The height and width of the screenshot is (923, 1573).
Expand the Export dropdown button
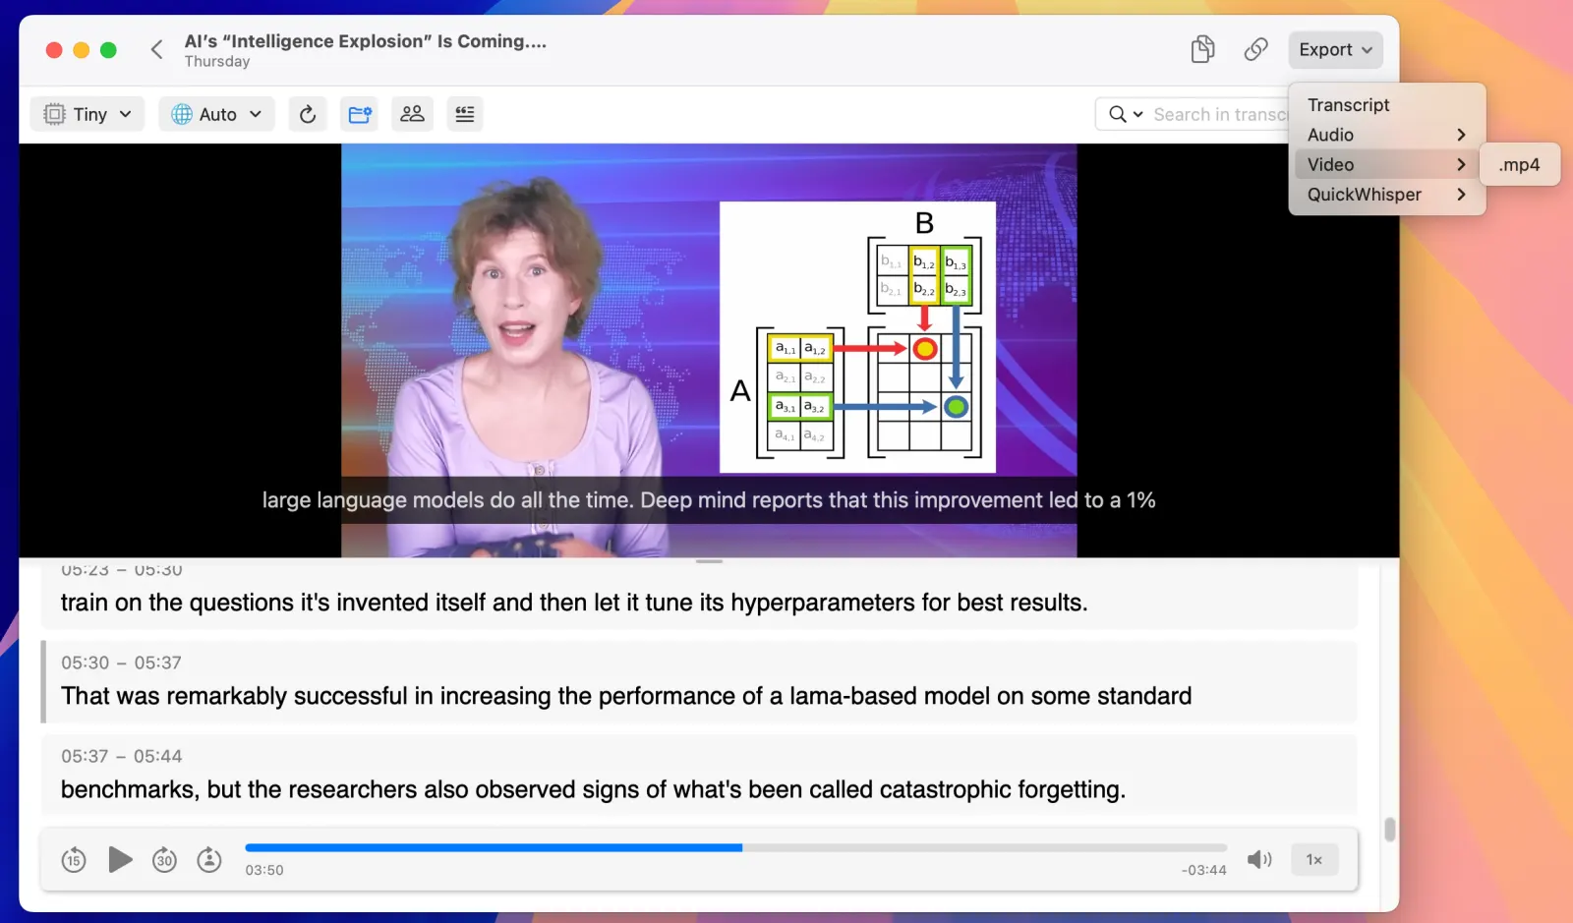coord(1335,50)
